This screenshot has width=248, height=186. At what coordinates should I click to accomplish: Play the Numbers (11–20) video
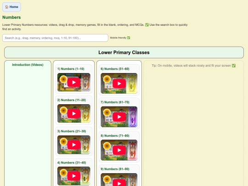point(73,113)
